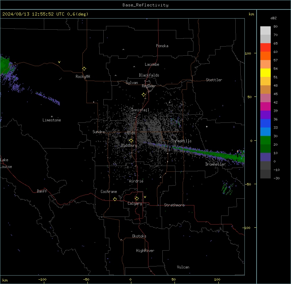
Task: Click the Banff label
Action: (42, 191)
